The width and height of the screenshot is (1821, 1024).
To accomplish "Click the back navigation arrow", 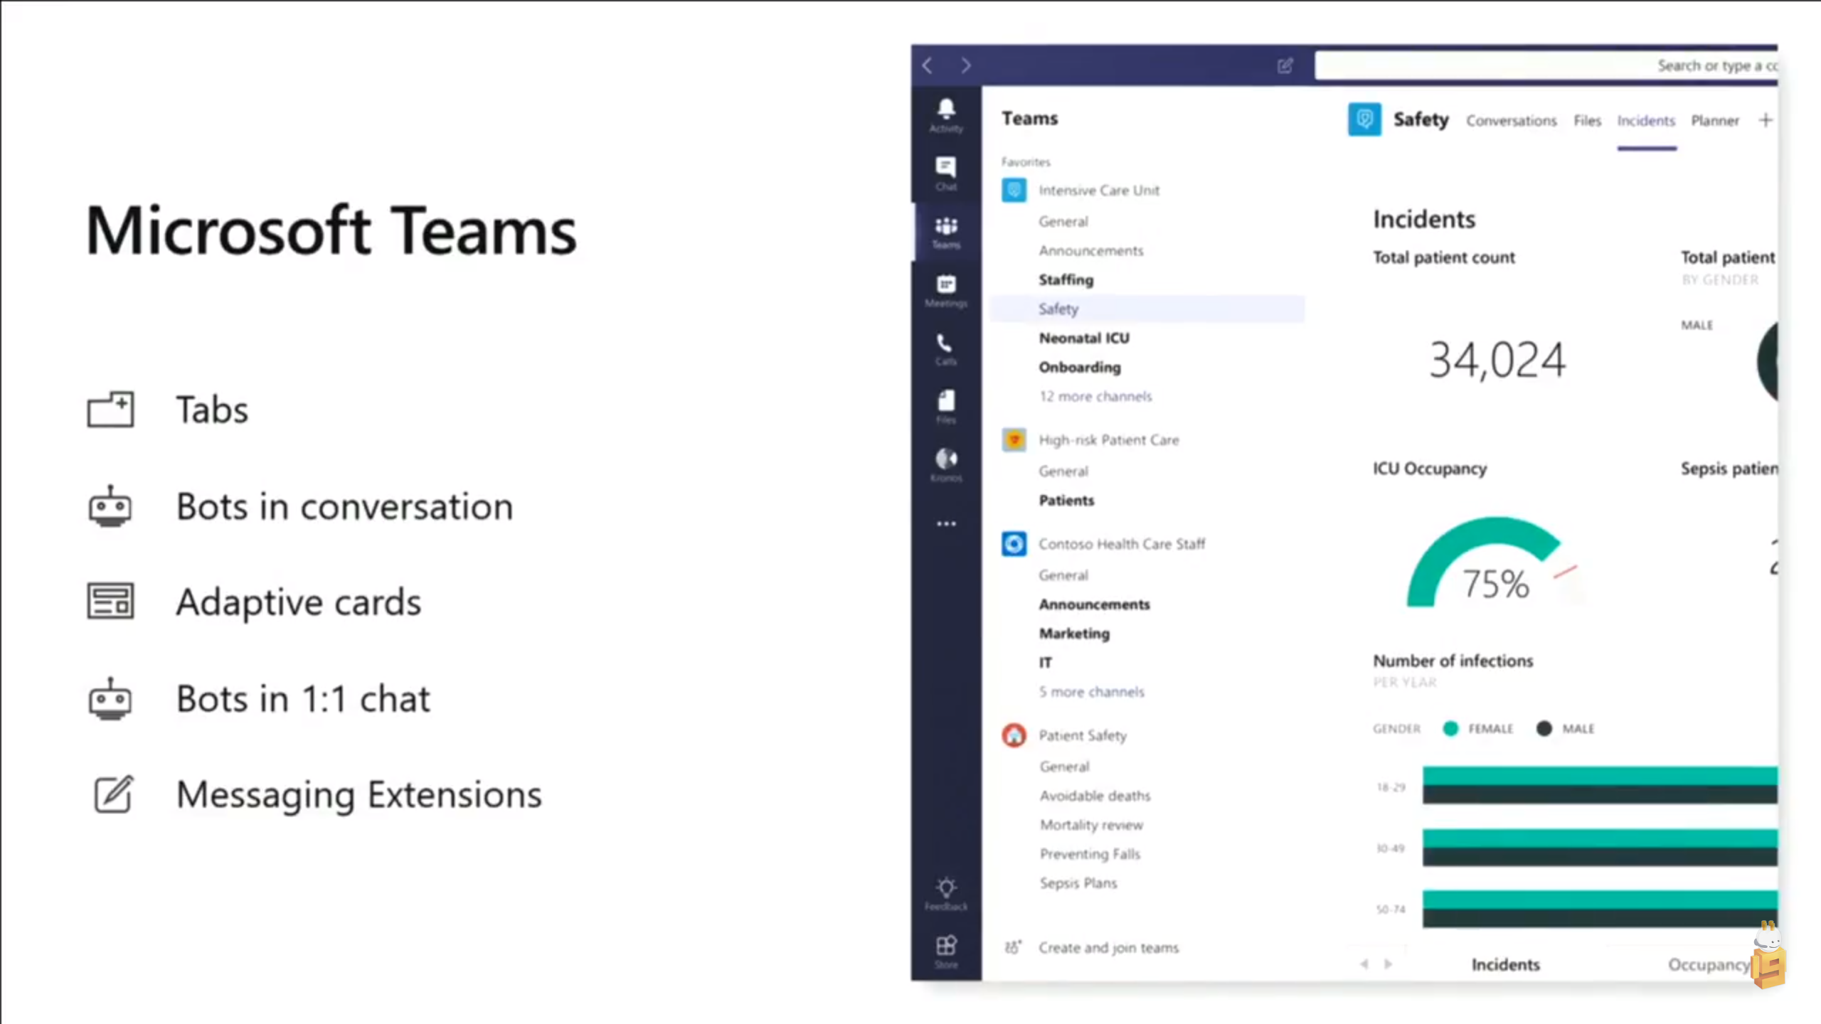I will point(928,65).
